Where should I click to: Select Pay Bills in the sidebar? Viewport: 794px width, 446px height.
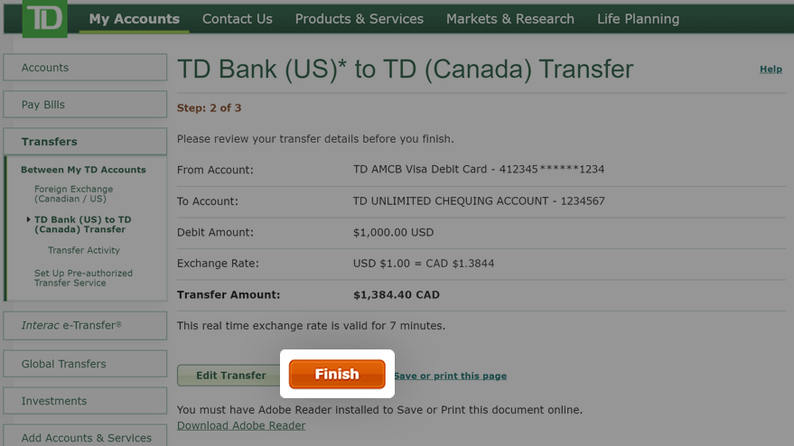point(85,105)
